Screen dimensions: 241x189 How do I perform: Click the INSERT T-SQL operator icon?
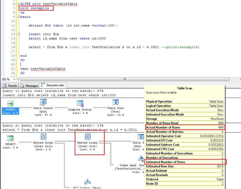[10, 104]
